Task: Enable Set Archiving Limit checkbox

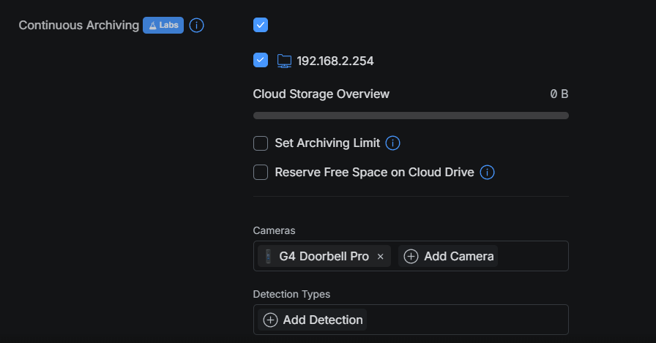Action: pos(261,143)
